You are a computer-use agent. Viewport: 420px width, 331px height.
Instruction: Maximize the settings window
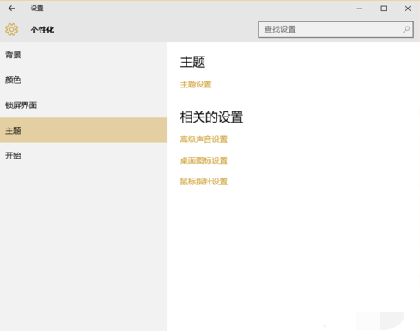(384, 9)
